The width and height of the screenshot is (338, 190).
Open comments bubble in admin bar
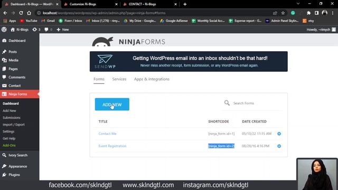click(48, 30)
